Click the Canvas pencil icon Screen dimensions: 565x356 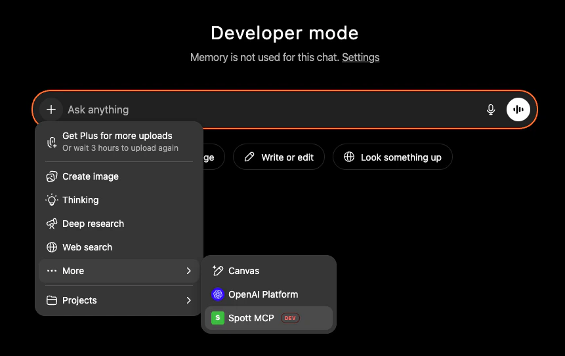tap(218, 271)
